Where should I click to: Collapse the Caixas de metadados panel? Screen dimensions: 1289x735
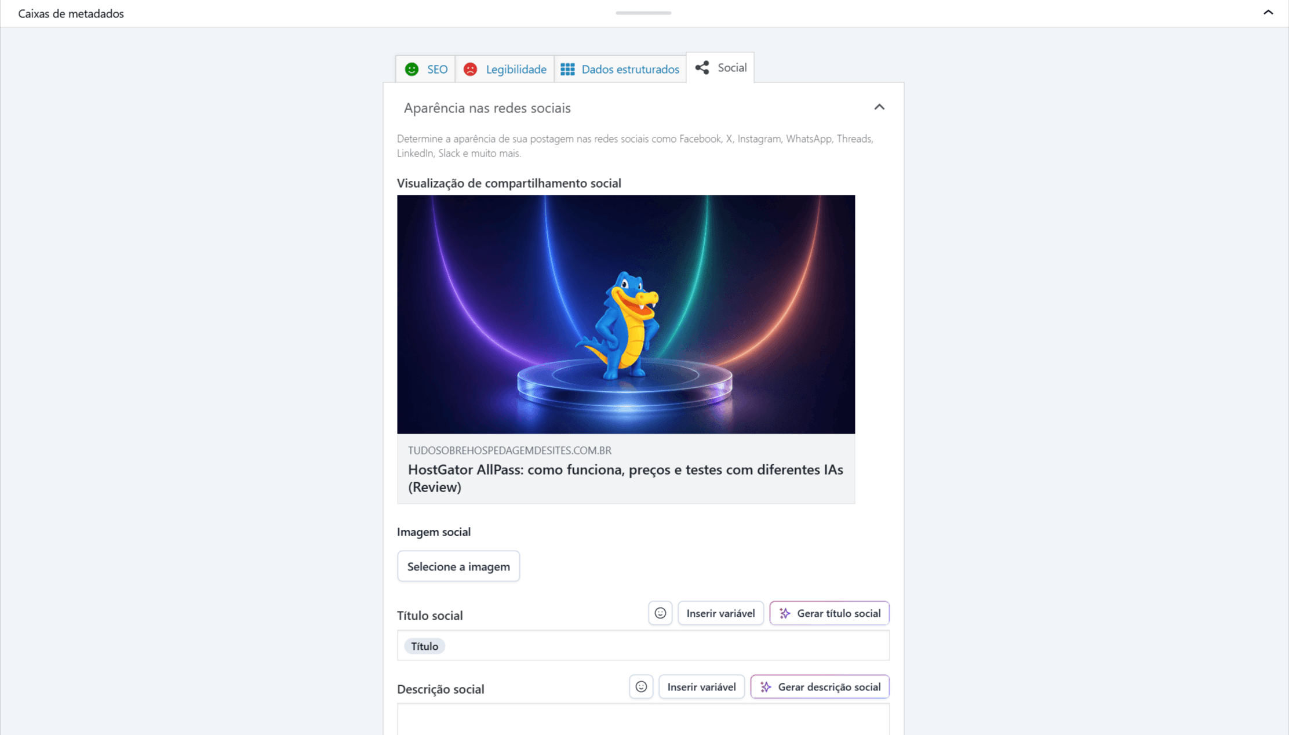(x=1268, y=12)
